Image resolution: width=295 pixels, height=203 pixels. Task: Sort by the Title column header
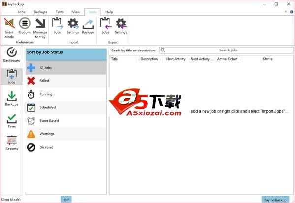(122, 59)
